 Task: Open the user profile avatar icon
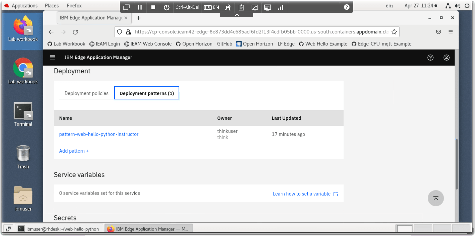point(446,58)
